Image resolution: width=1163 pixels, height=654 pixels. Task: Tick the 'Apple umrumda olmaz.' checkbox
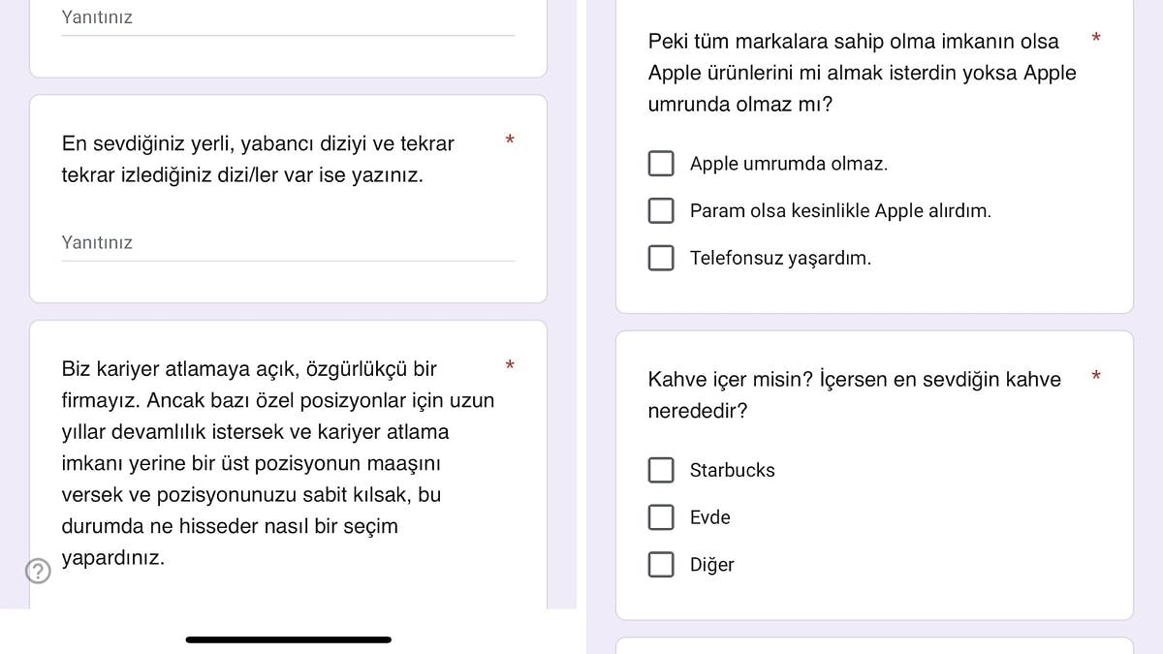tap(661, 164)
